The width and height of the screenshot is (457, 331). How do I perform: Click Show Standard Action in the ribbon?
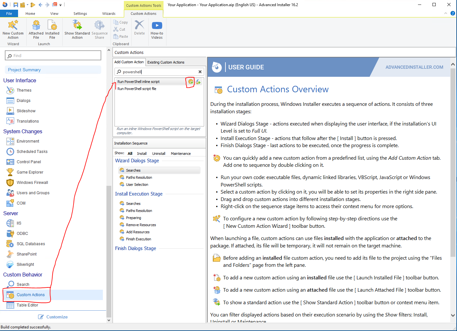(x=77, y=30)
